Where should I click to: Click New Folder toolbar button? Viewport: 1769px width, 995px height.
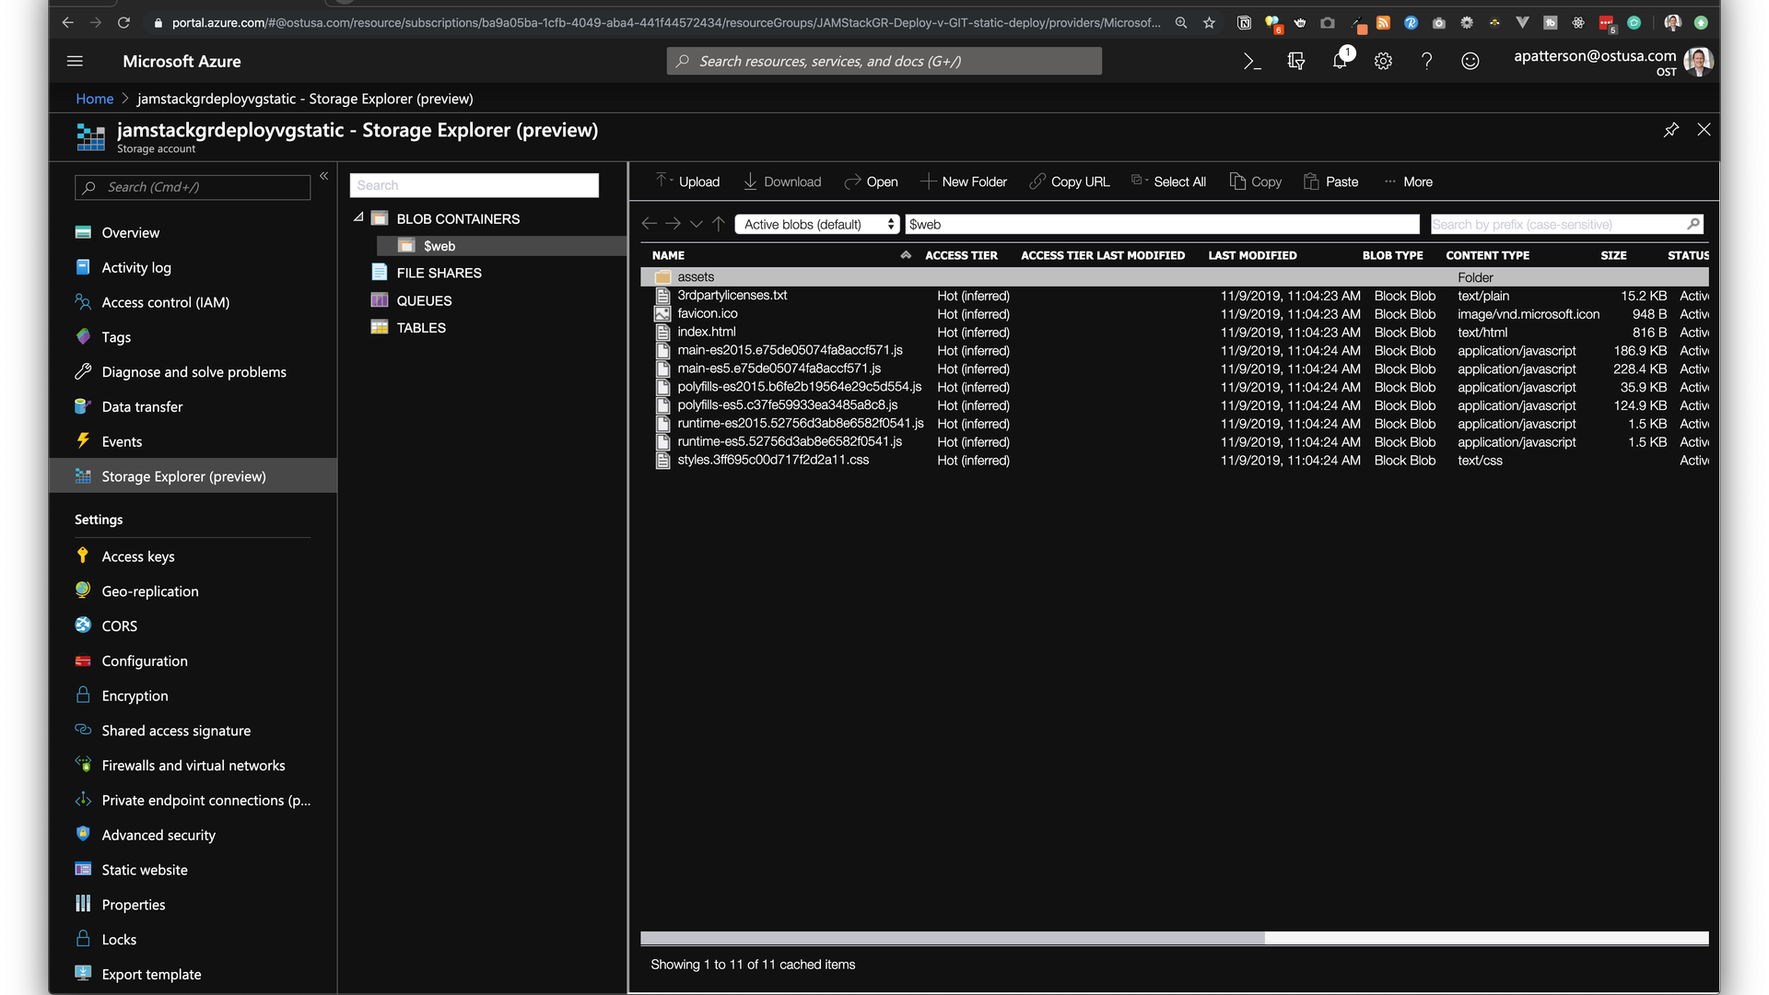964,181
